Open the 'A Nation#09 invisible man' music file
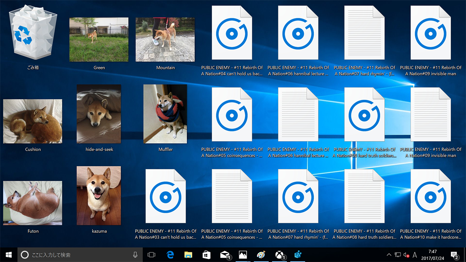 (431, 34)
